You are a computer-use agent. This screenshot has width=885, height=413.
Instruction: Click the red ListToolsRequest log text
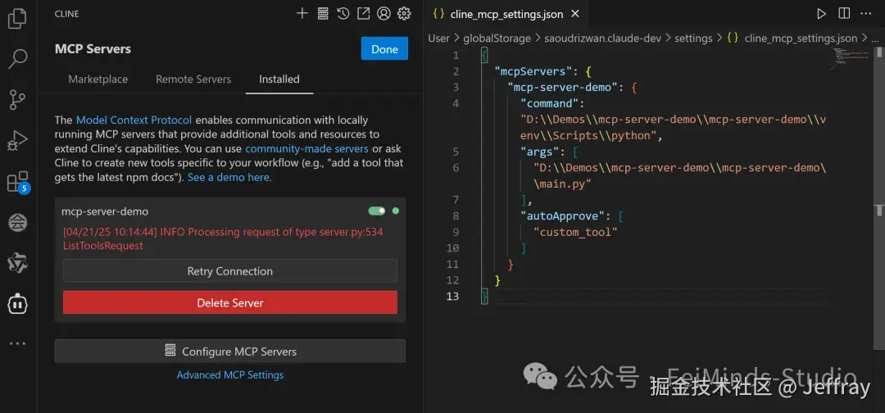[x=102, y=246]
